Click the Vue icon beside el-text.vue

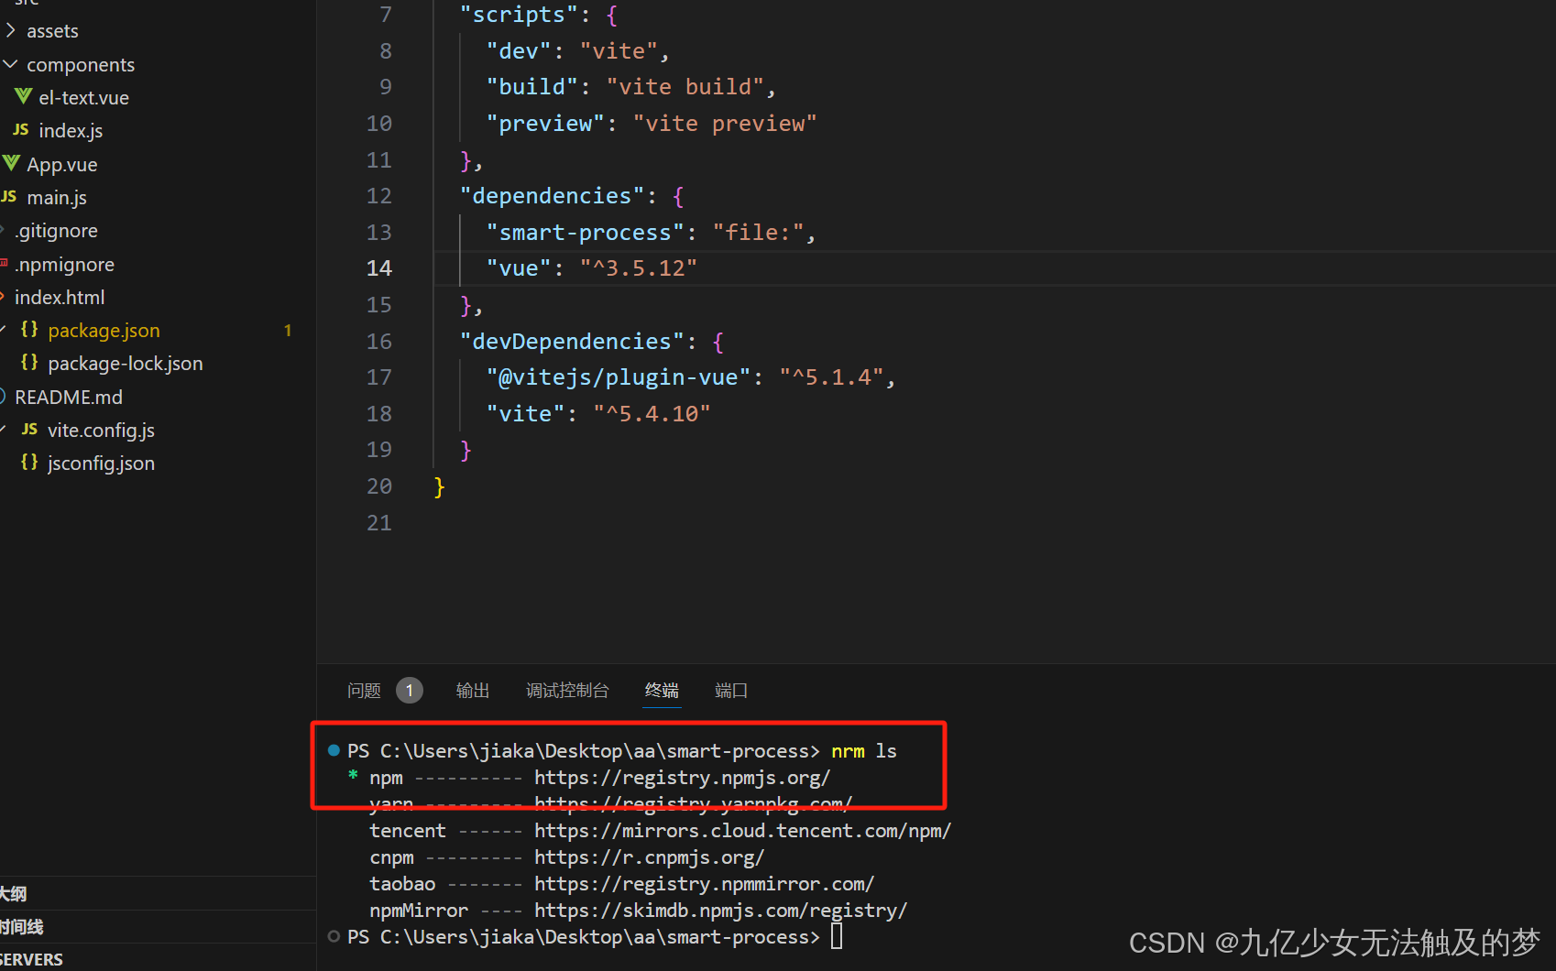[23, 96]
